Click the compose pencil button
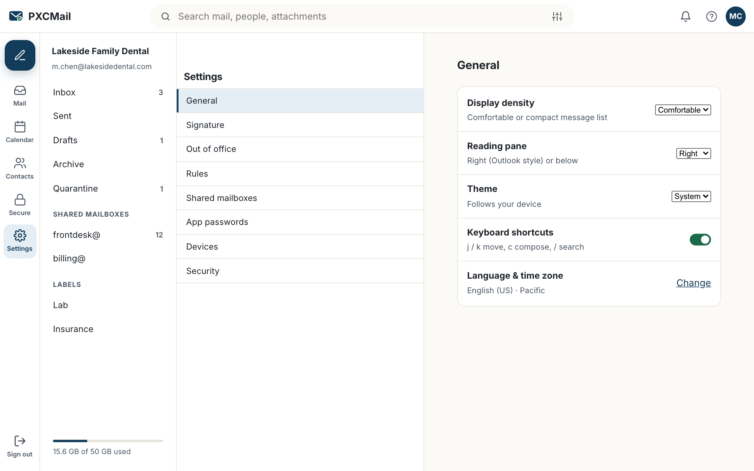The width and height of the screenshot is (754, 471). pyautogui.click(x=20, y=55)
